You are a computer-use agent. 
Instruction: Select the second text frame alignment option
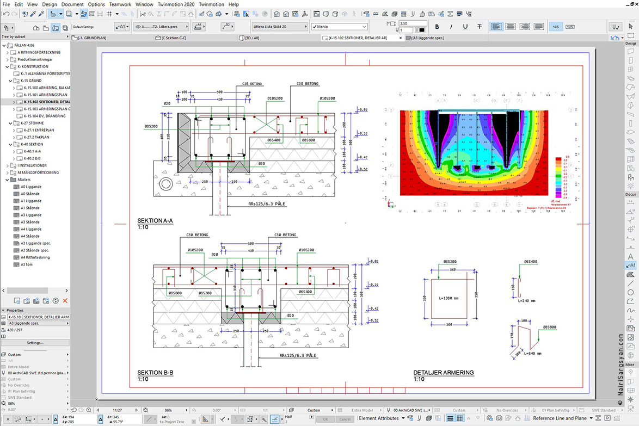(x=511, y=27)
